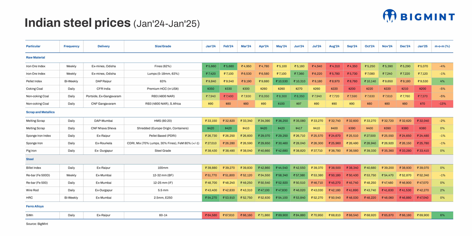The width and height of the screenshot is (472, 236).
Task: Click the Jan'24 column header
Action: point(210,46)
